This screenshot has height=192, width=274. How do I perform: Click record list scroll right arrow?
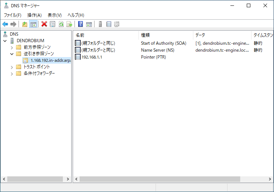(270, 179)
